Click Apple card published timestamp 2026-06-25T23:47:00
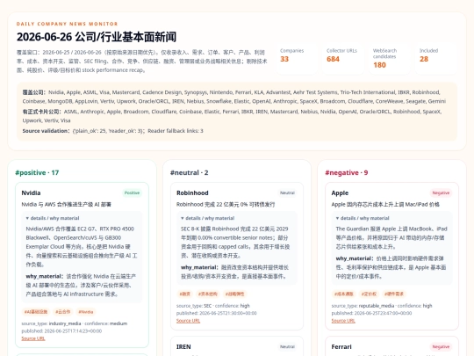The width and height of the screenshot is (474, 356). pyautogui.click(x=371, y=313)
